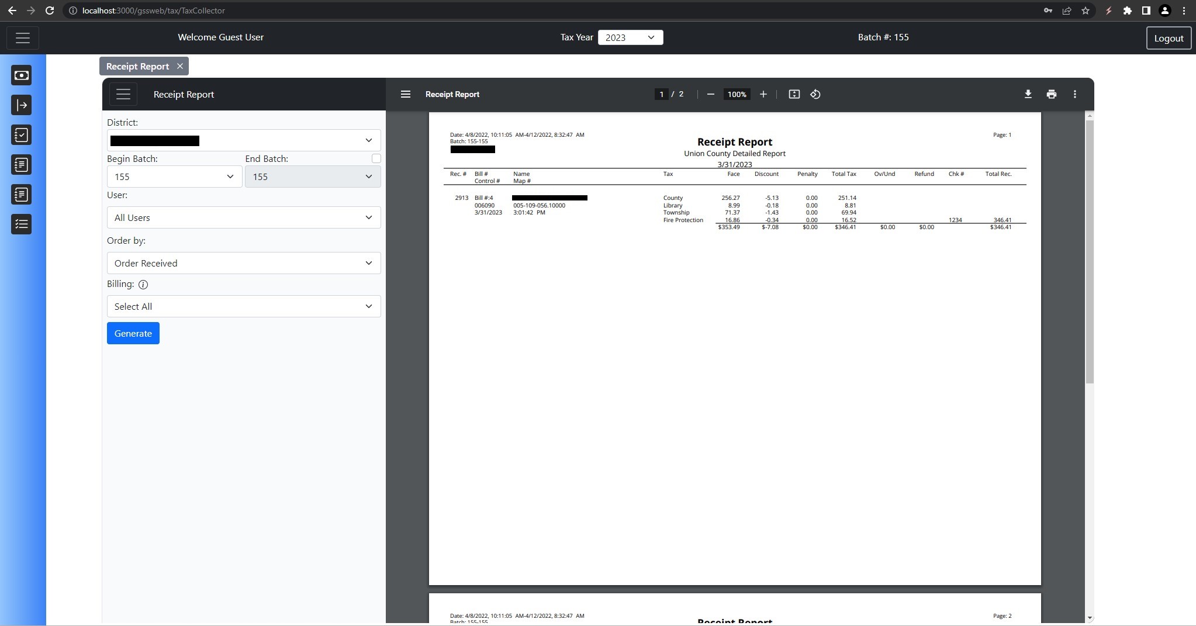
Task: Click fit to page icon in PDF toolbar
Action: (x=794, y=94)
